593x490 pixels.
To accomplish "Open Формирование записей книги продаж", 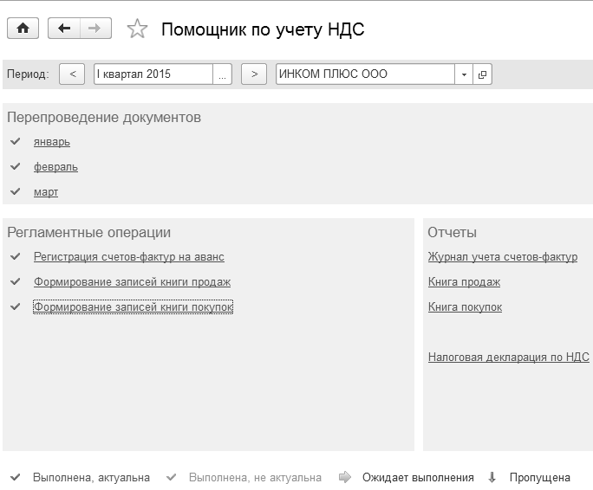I will (x=132, y=282).
